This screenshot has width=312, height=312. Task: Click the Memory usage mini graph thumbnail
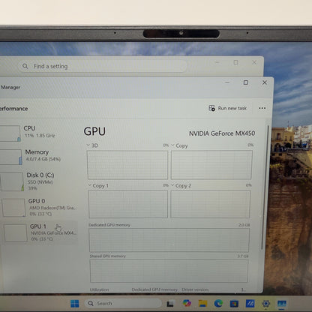[11, 157]
